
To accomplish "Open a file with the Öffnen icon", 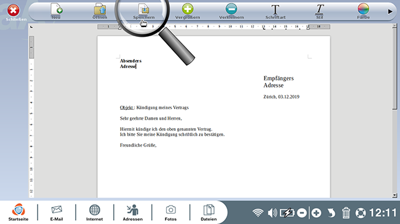I will point(100,11).
